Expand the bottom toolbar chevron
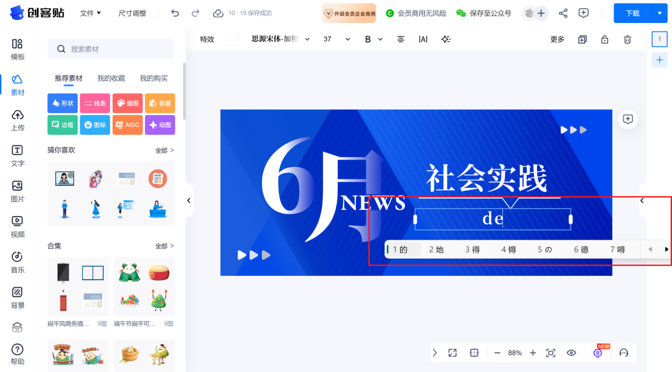Image resolution: width=672 pixels, height=372 pixels. click(x=435, y=353)
